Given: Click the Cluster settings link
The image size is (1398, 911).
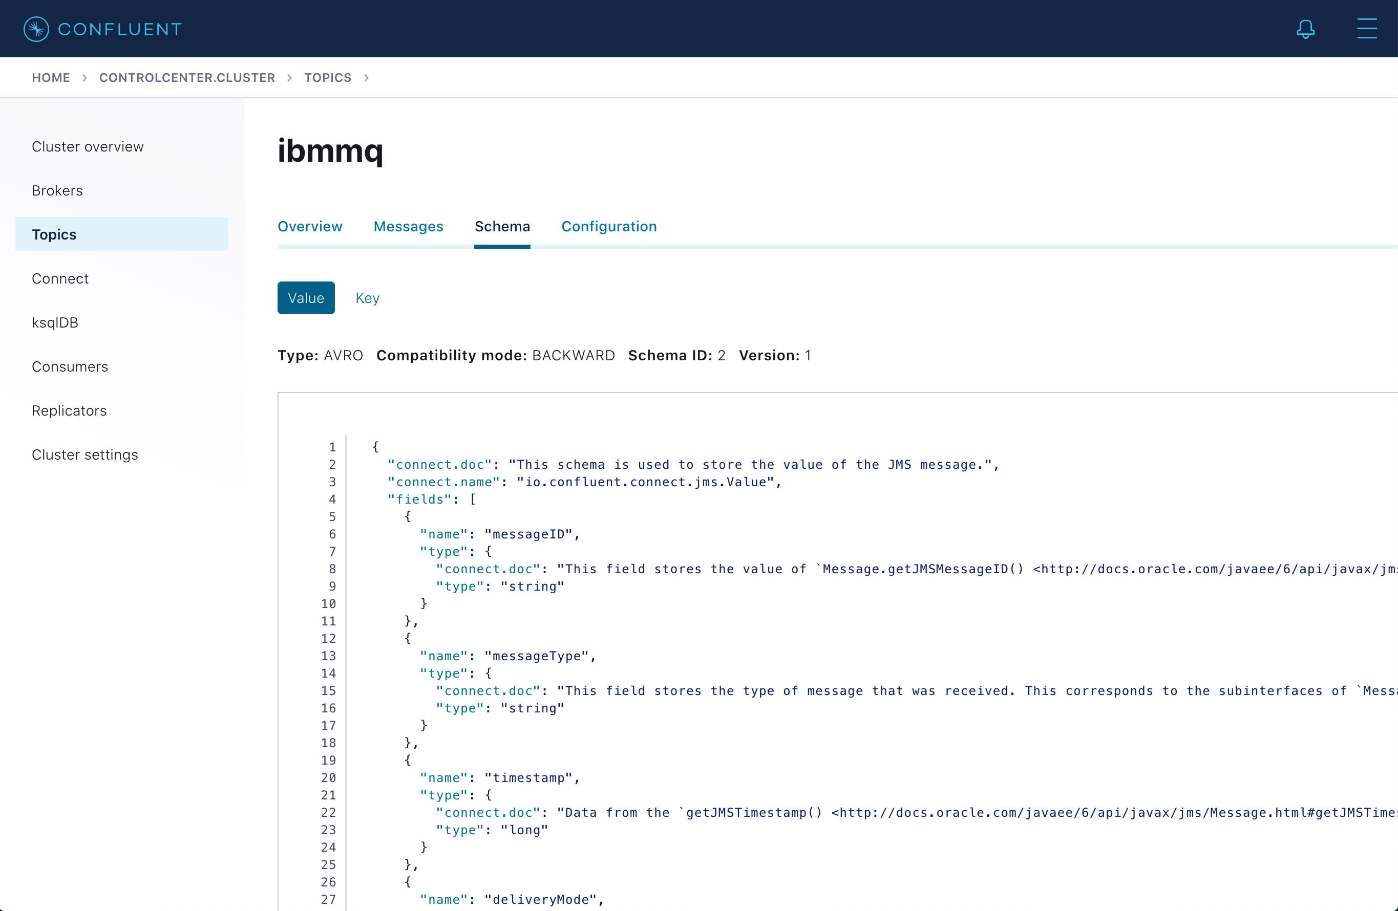Looking at the screenshot, I should [x=84, y=454].
